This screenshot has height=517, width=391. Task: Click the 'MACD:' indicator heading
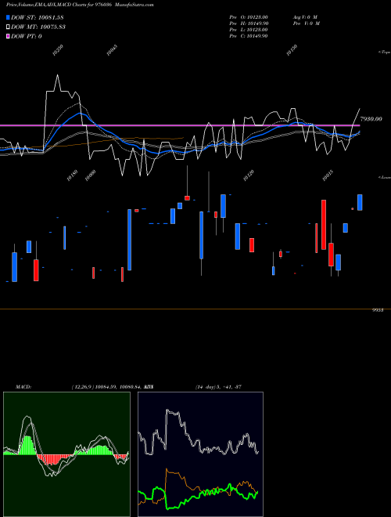[x=23, y=387]
